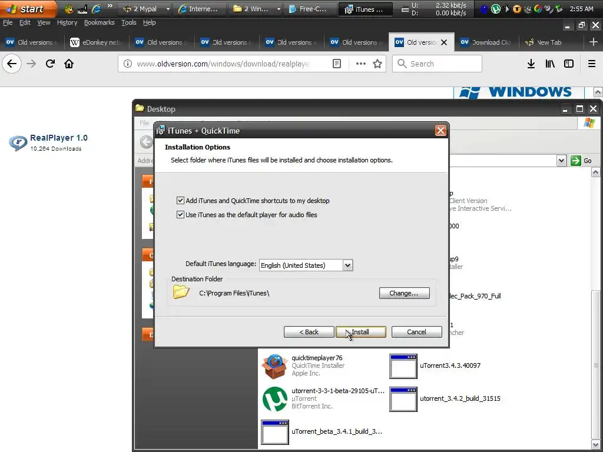The width and height of the screenshot is (603, 452).
Task: Open the Bookmarks menu
Action: point(99,23)
